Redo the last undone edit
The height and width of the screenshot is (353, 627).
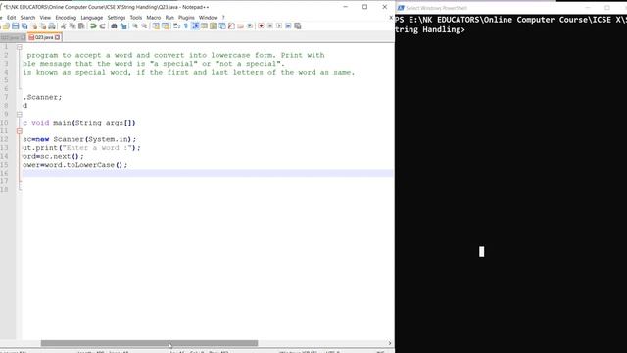click(x=102, y=26)
